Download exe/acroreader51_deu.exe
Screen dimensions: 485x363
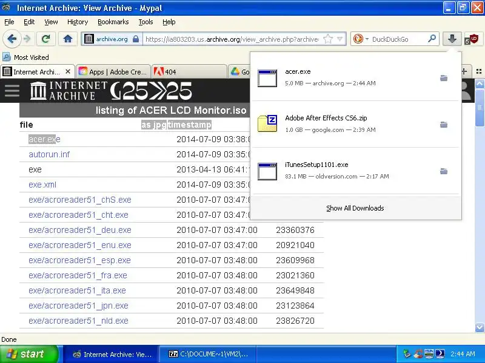(x=80, y=230)
